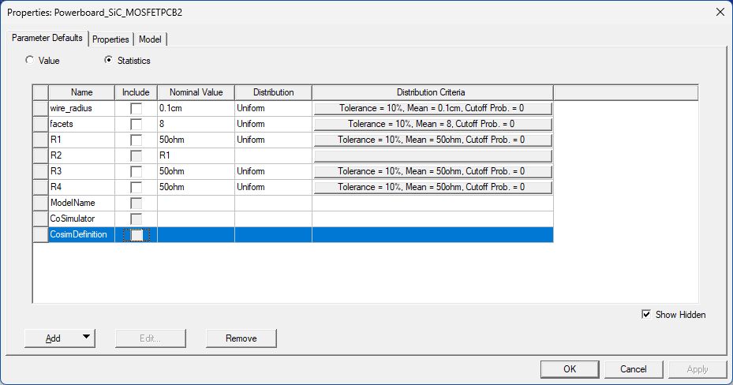Open distribution criteria for facets
Image resolution: width=733 pixels, height=385 pixels.
point(433,125)
